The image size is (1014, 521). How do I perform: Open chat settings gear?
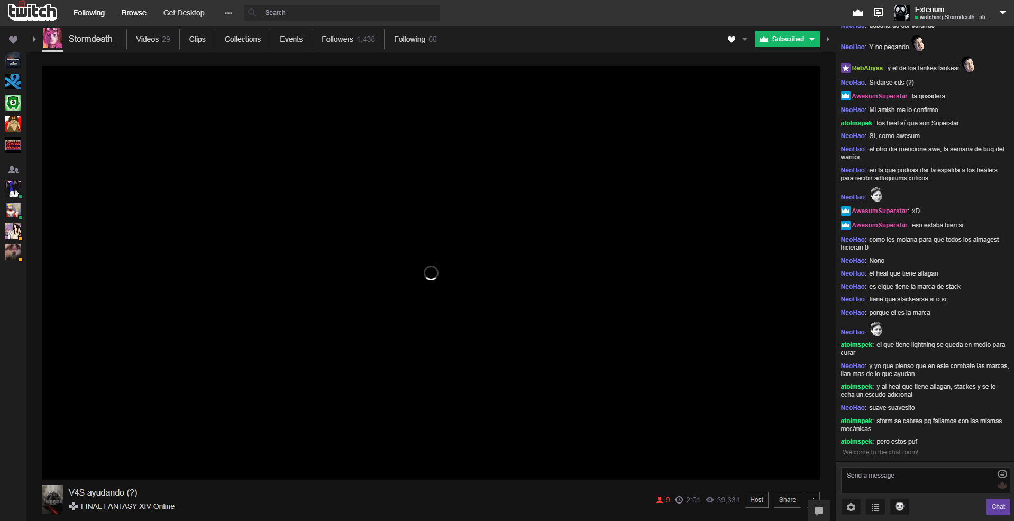(851, 507)
